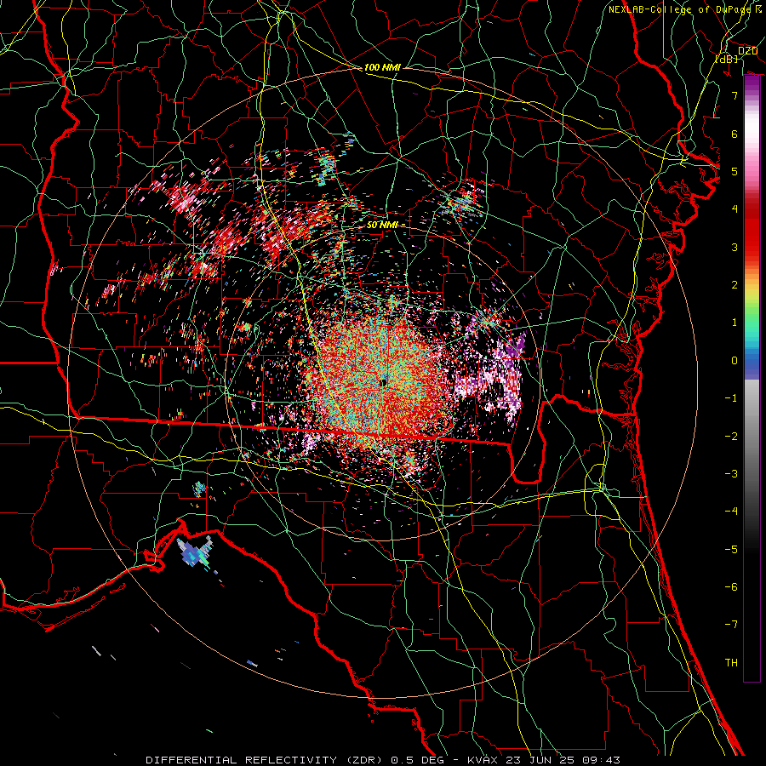This screenshot has width=766, height=766.
Task: Click the arrow icon after DuPage
Action: 757,9
